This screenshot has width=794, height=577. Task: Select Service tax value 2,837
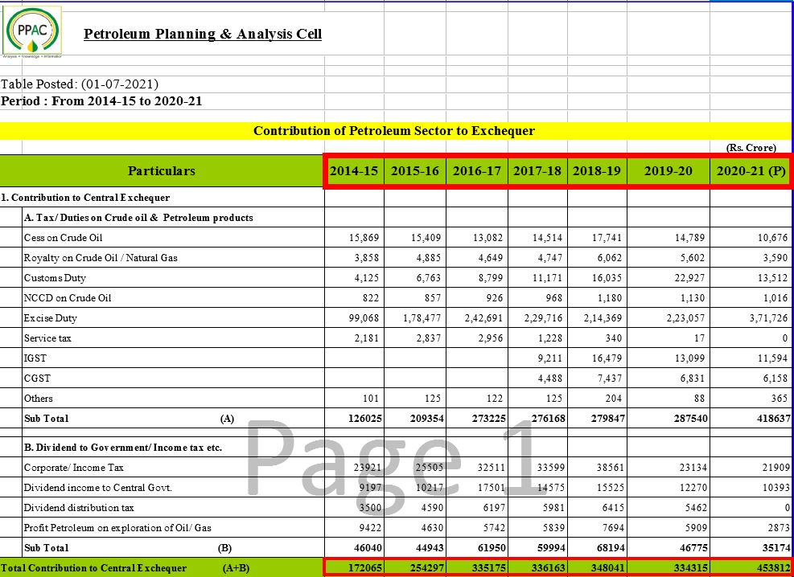[x=428, y=338]
